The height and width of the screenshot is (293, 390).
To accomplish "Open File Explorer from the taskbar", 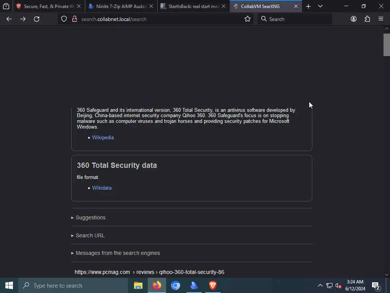I will pyautogui.click(x=138, y=285).
